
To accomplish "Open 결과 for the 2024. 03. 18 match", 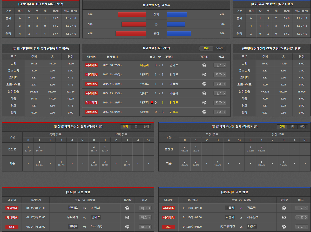I will (220, 93).
